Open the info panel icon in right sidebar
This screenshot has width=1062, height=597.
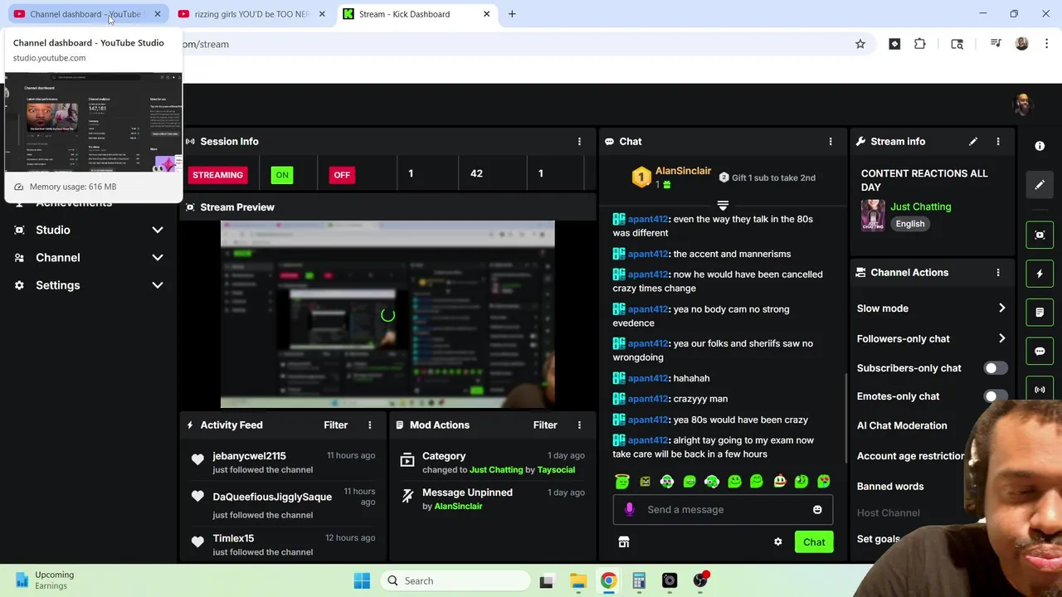click(x=1040, y=146)
